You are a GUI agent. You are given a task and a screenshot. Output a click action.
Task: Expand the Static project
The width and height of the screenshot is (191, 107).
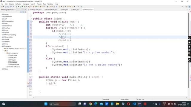tap(1, 69)
